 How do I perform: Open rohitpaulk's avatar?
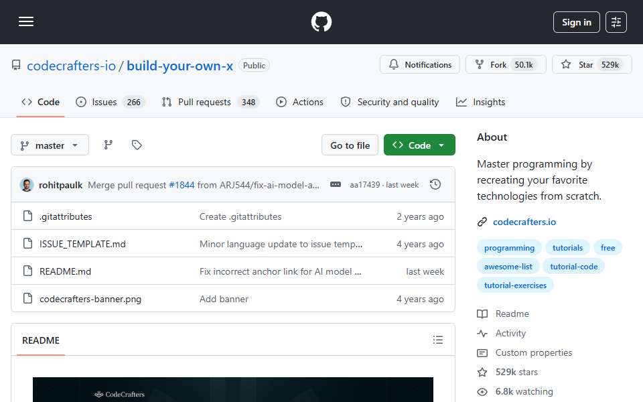pyautogui.click(x=27, y=185)
